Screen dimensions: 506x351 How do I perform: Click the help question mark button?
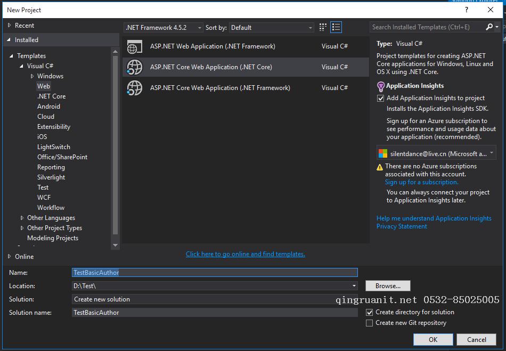pyautogui.click(x=467, y=10)
